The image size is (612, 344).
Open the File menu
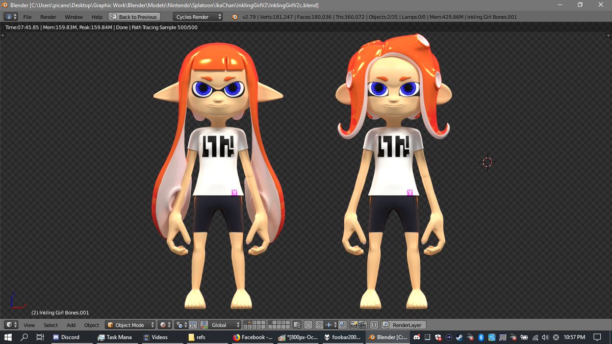28,17
